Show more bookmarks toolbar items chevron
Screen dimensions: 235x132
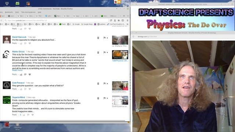coord(127,24)
